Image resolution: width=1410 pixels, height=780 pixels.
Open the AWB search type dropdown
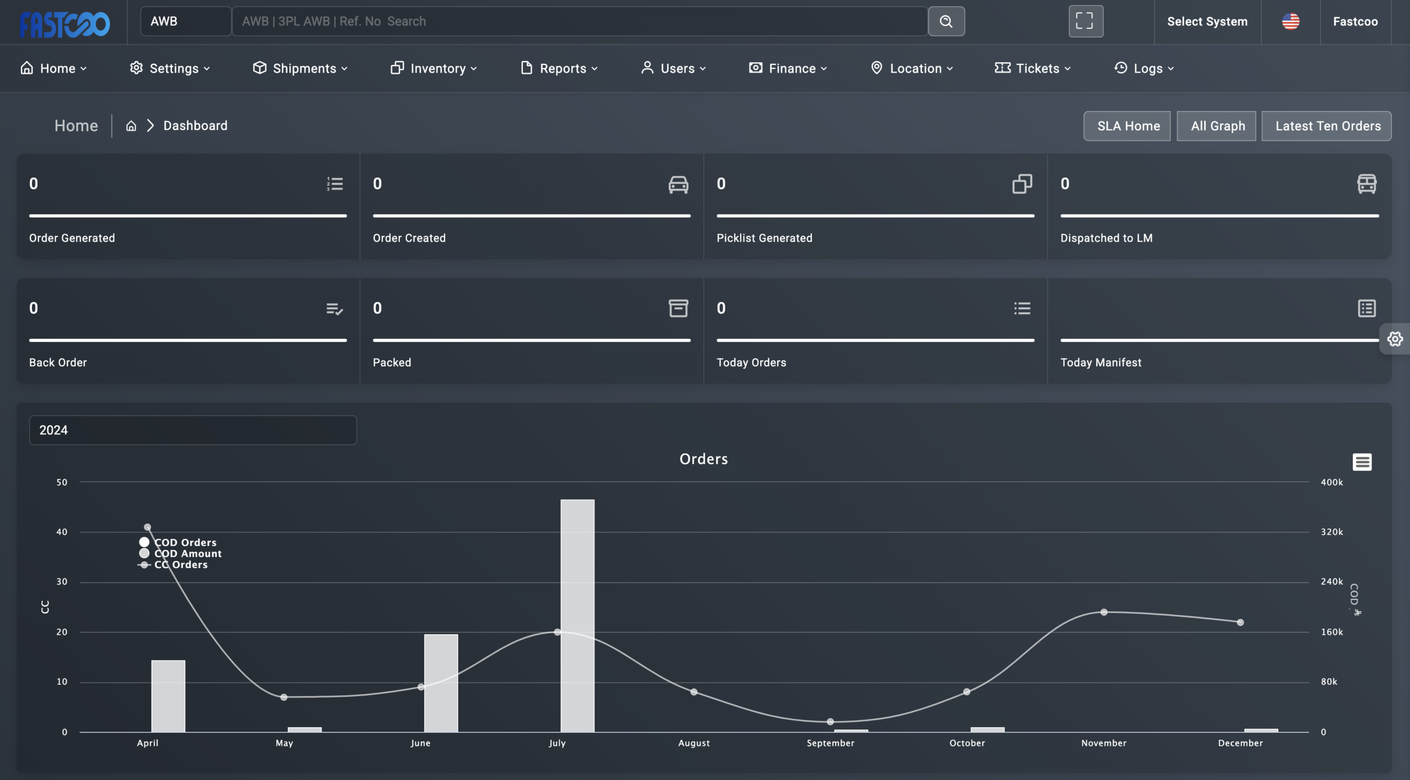pos(186,21)
